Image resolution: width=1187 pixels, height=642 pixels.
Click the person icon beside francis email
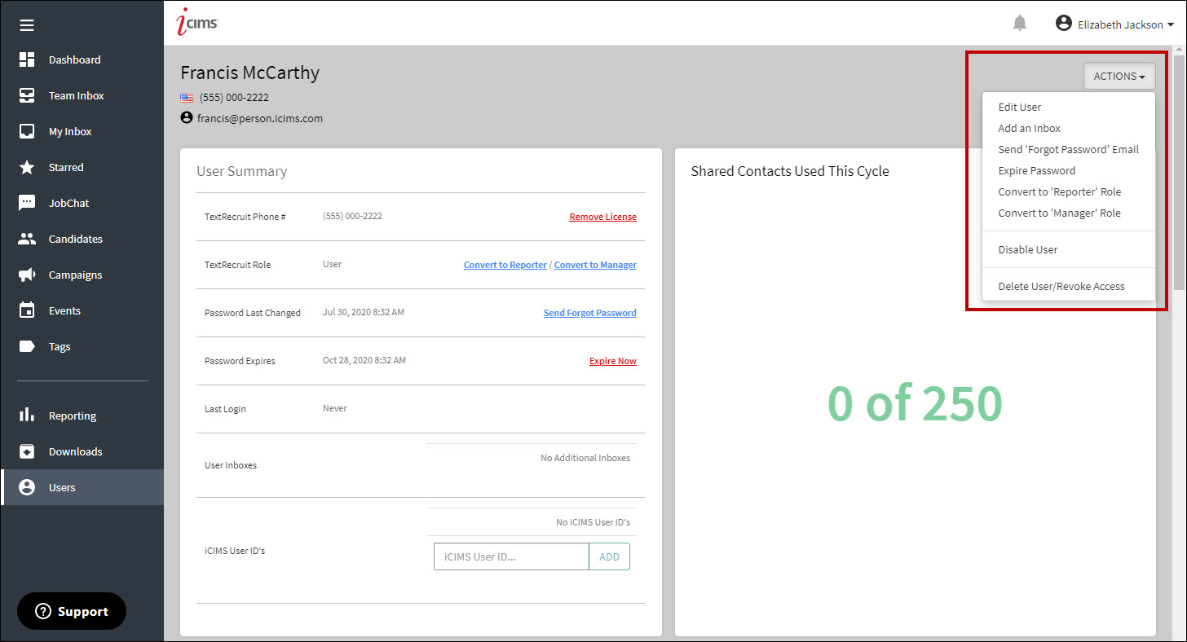(187, 118)
